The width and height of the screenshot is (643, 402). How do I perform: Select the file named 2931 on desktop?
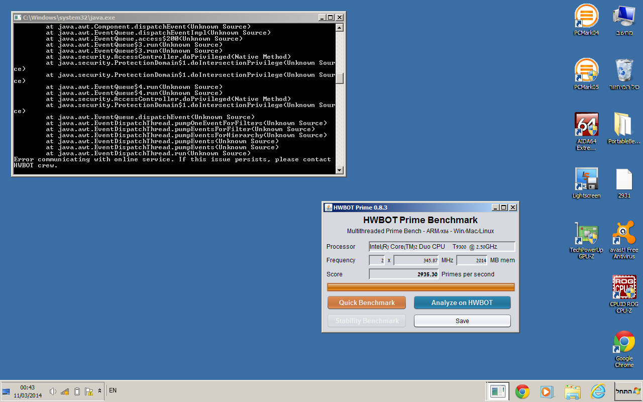(x=624, y=183)
